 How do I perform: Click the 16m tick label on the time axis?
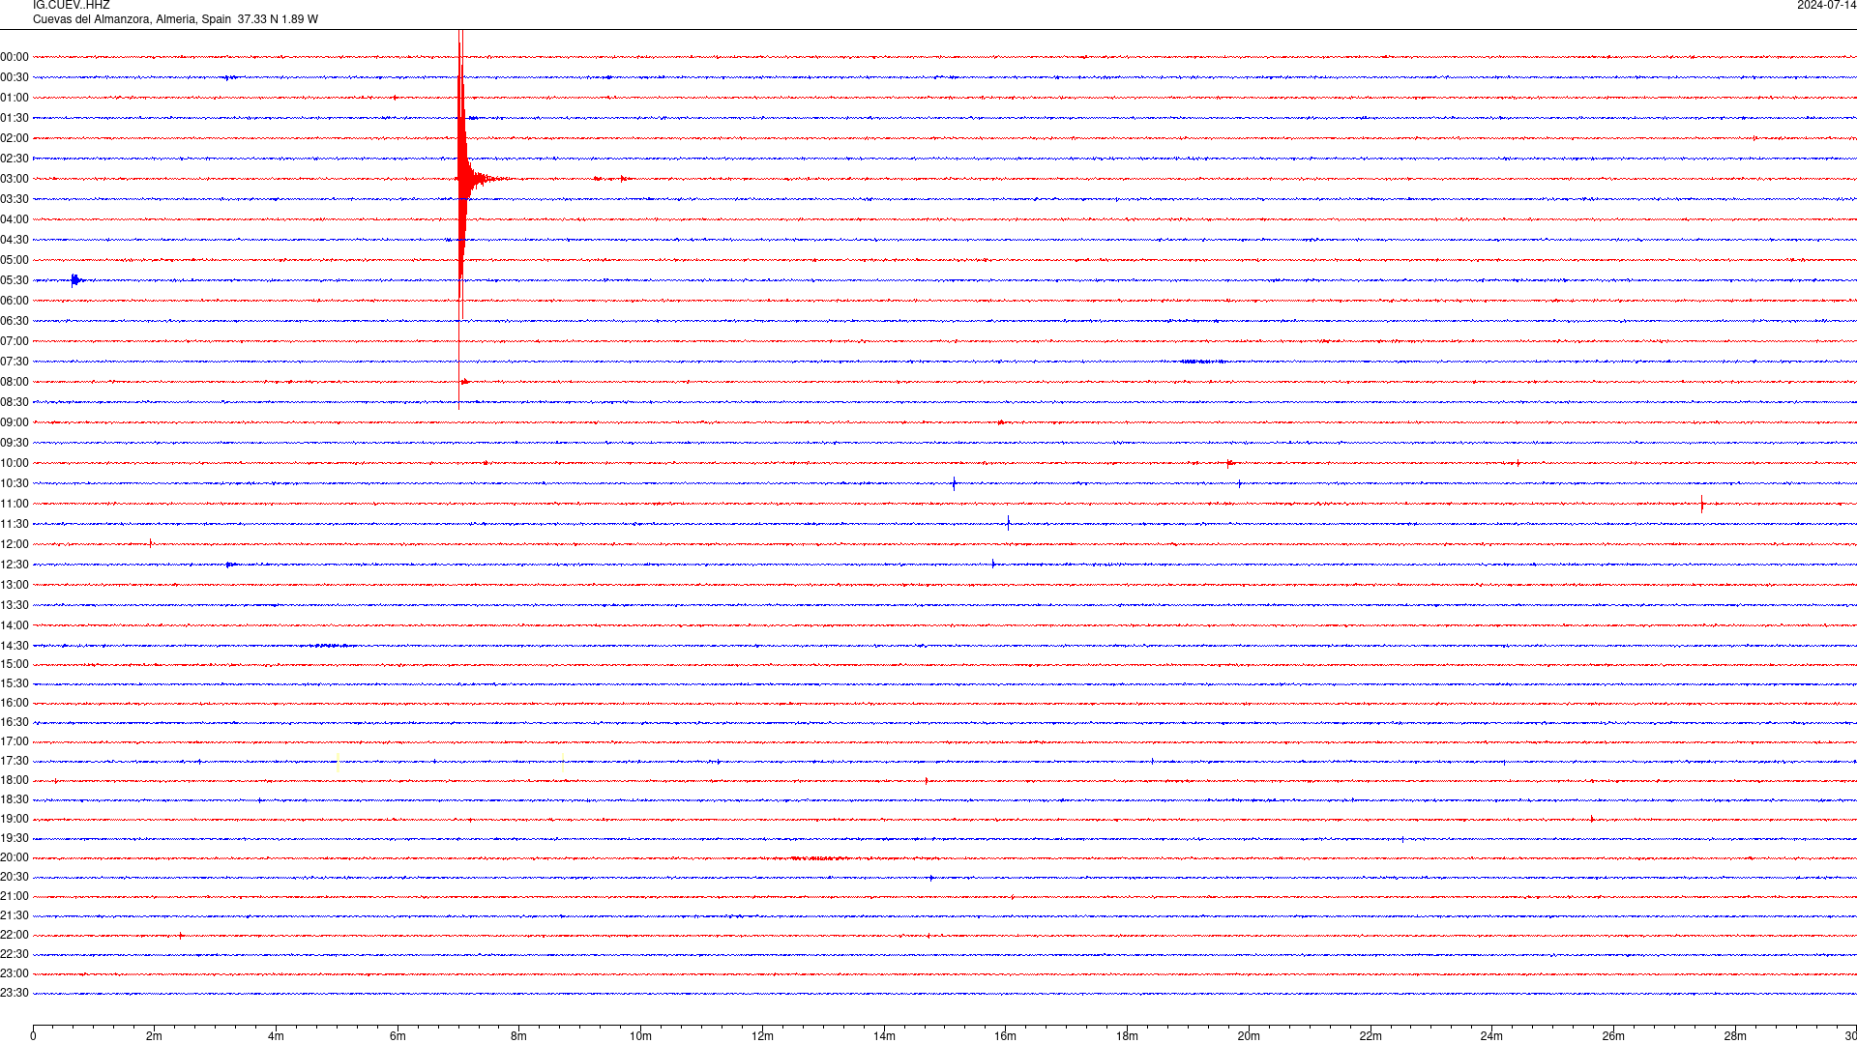(1005, 1036)
